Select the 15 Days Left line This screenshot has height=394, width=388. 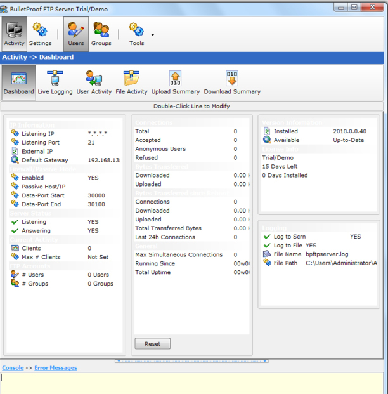pyautogui.click(x=280, y=166)
